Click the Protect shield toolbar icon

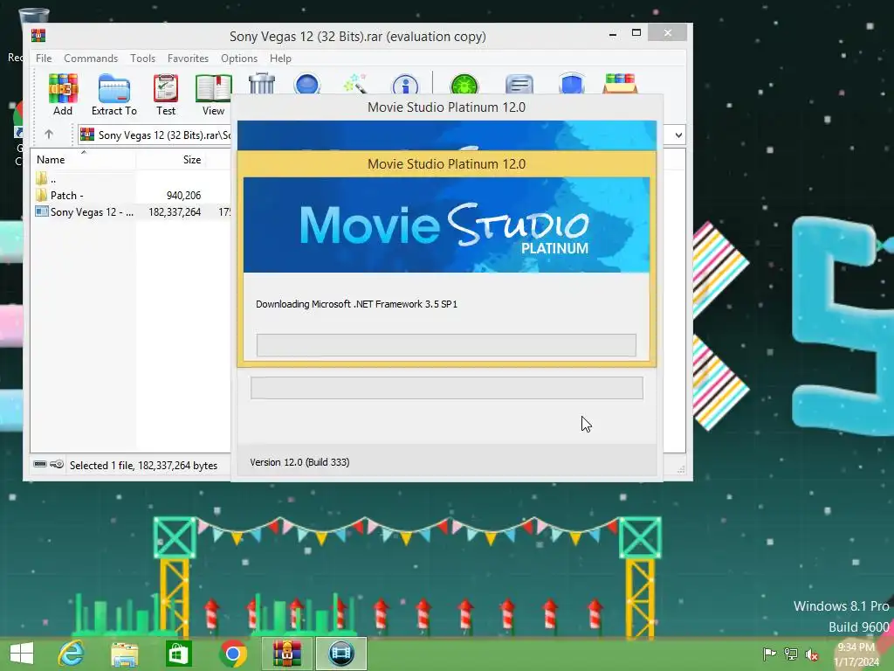coord(572,84)
